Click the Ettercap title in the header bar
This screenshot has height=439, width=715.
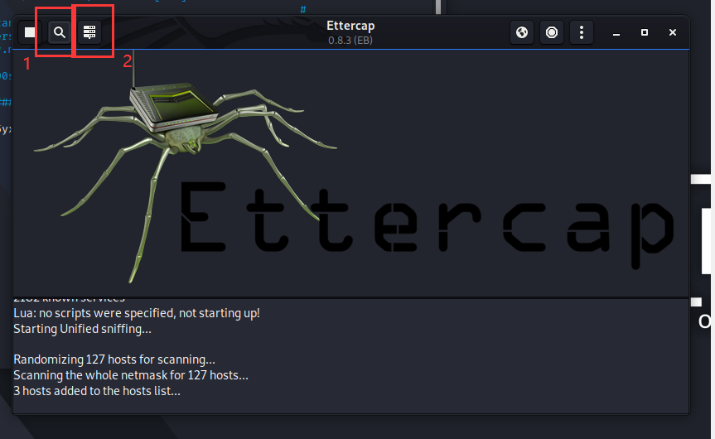(350, 26)
